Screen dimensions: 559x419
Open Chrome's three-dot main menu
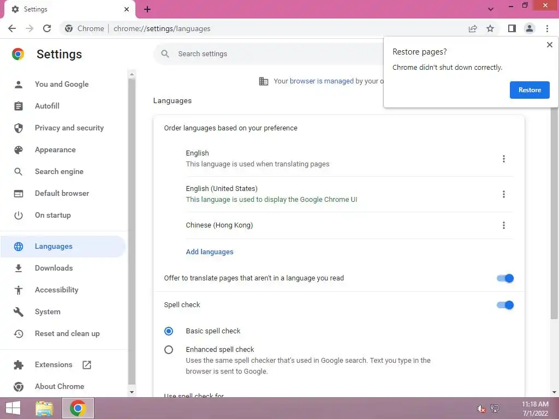[x=547, y=28]
